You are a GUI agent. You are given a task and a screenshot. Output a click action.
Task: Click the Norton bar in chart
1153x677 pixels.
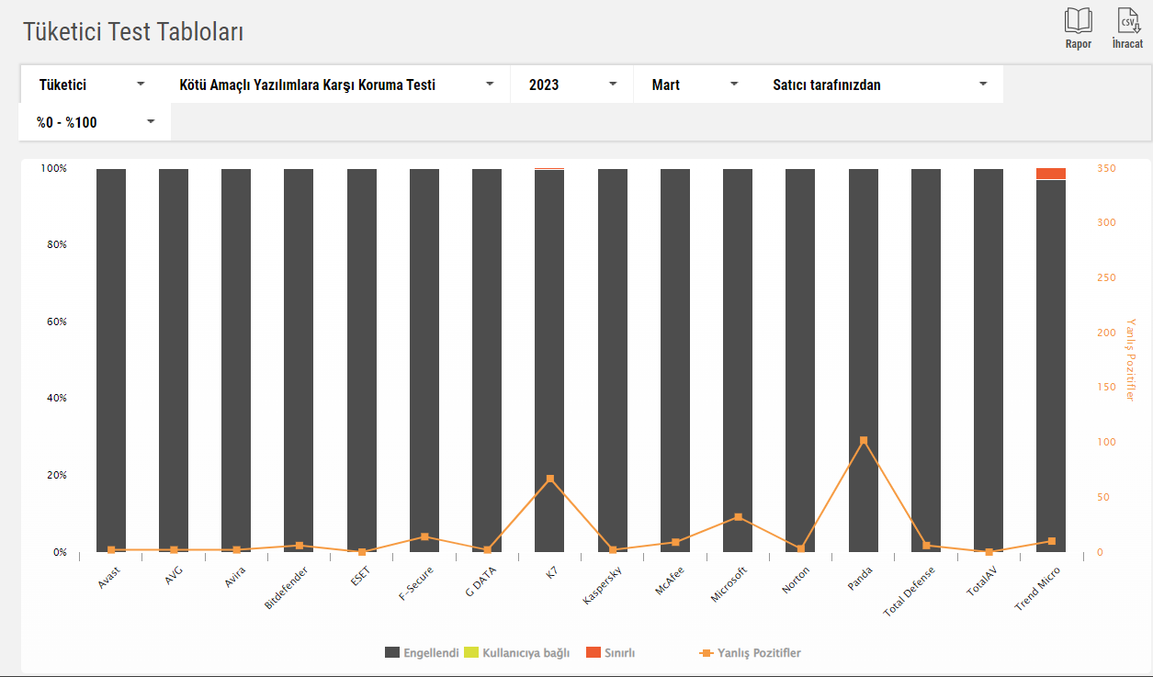[x=800, y=360]
